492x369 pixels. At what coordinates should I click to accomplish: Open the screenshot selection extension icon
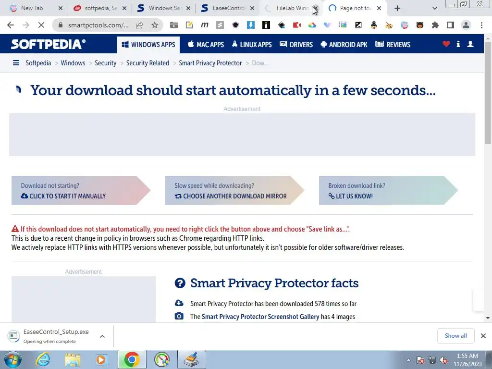(x=343, y=25)
